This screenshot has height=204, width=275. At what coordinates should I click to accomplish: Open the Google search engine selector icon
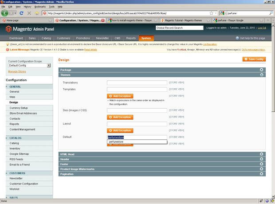pos(223,13)
